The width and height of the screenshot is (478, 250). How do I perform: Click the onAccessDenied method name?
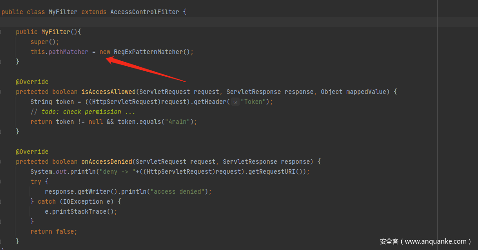[x=107, y=162]
